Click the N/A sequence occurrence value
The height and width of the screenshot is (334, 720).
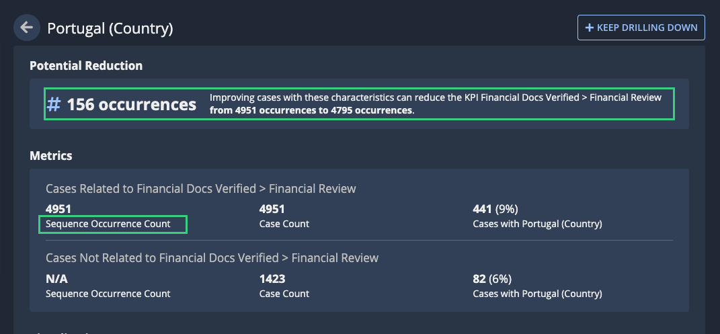pyautogui.click(x=57, y=279)
